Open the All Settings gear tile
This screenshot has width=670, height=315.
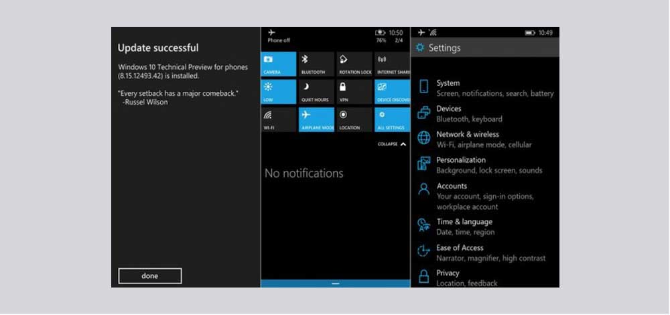[392, 119]
